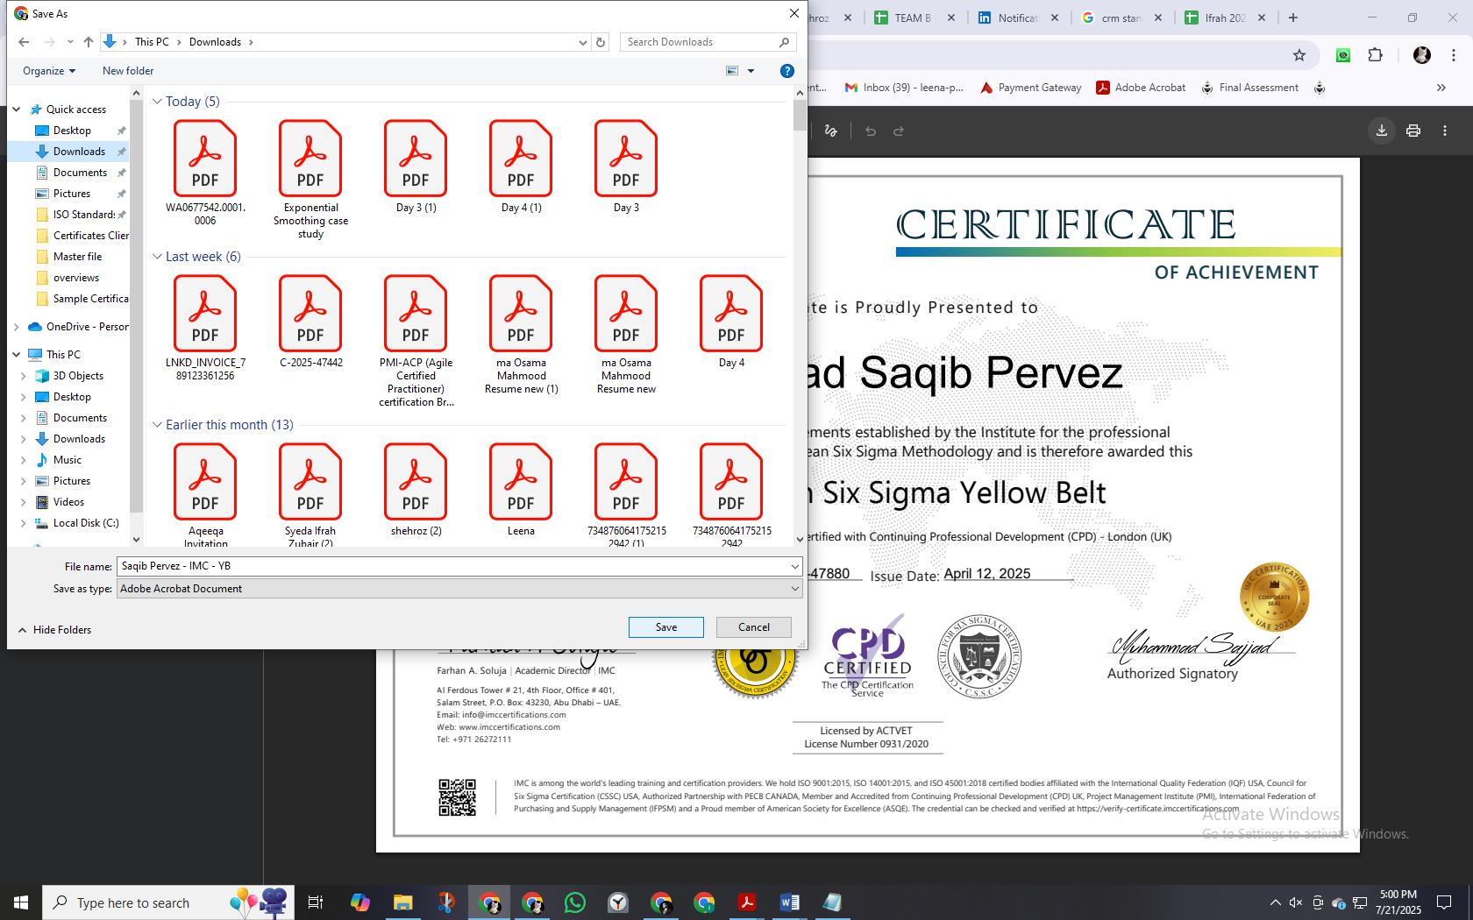Open the address bar path dropdown
The height and width of the screenshot is (920, 1473).
(x=583, y=42)
